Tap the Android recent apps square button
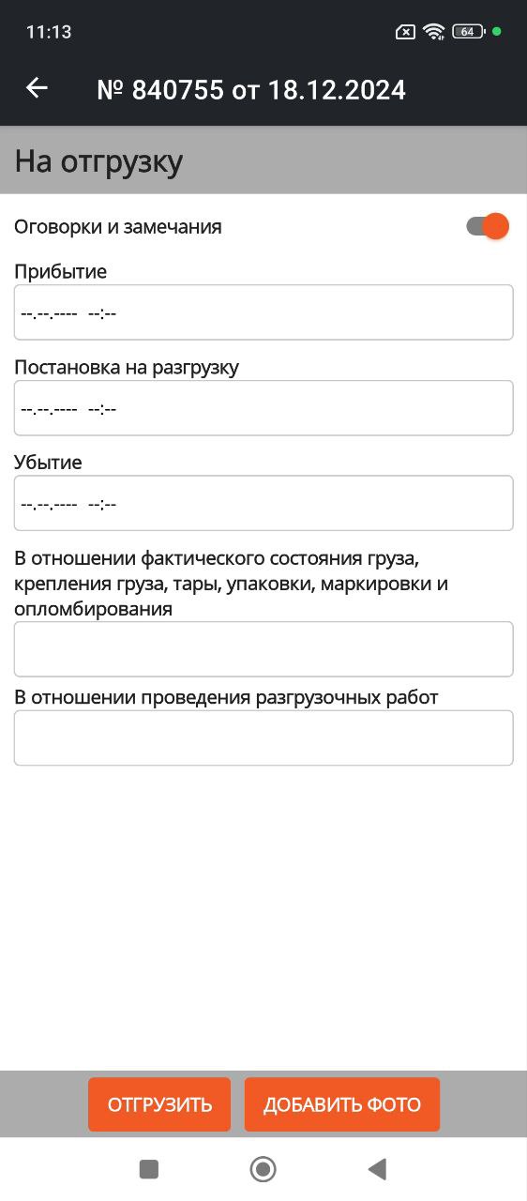The height and width of the screenshot is (1201, 527). click(149, 1168)
